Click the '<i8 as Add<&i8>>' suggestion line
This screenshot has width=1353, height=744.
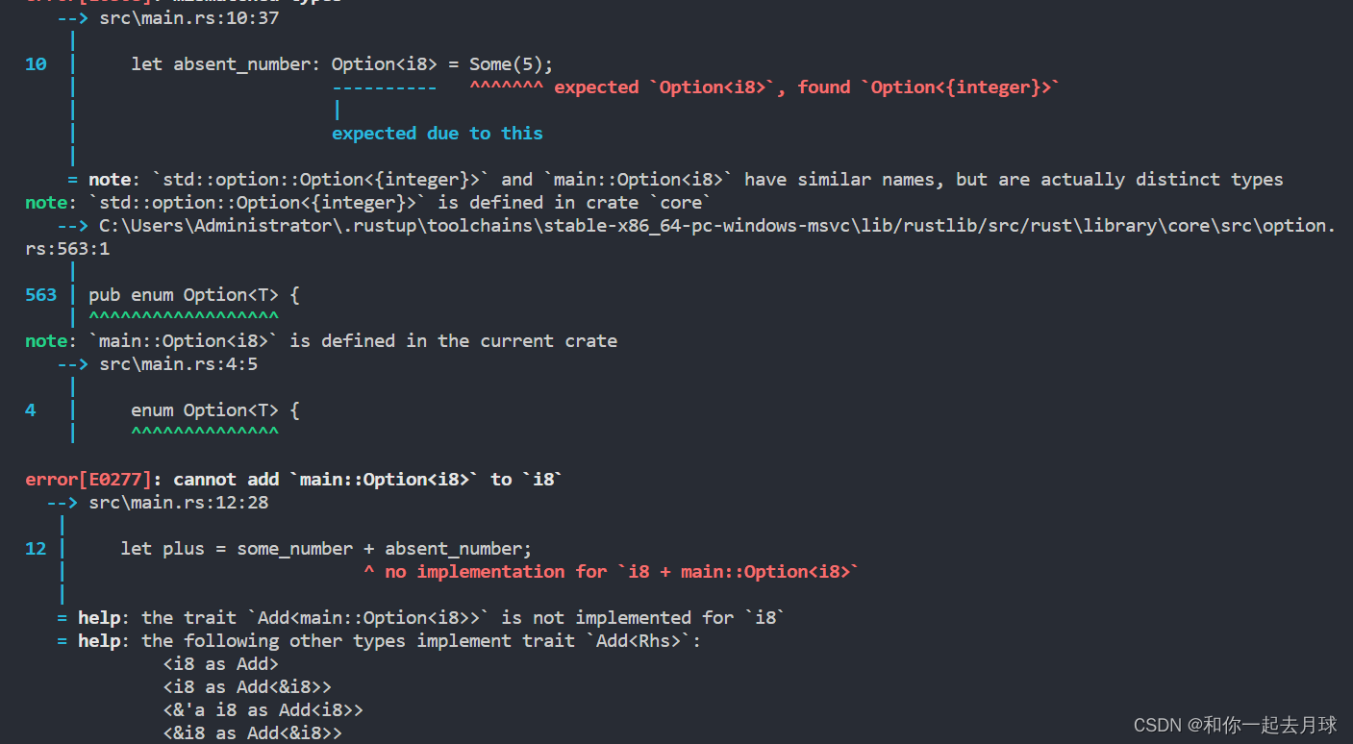(x=247, y=687)
